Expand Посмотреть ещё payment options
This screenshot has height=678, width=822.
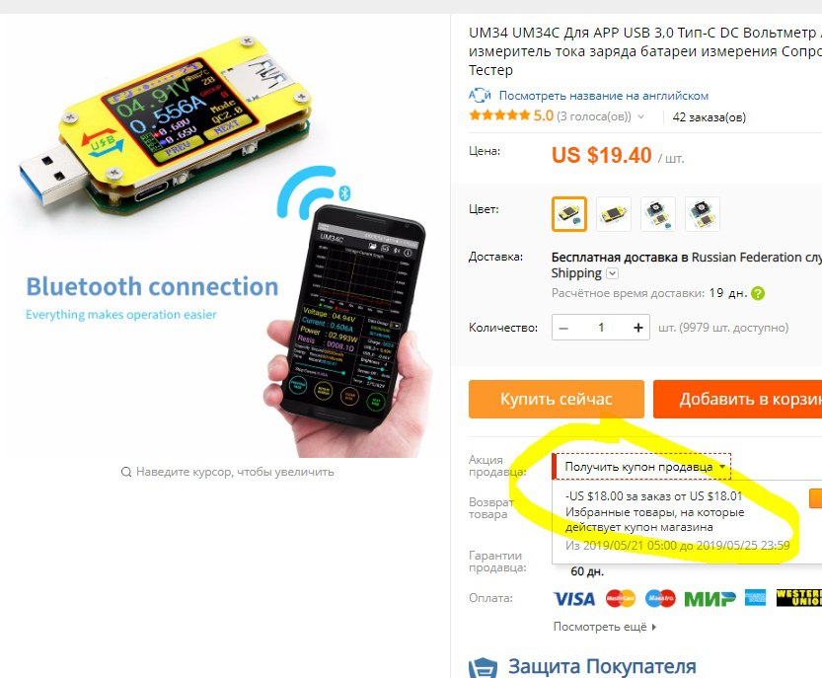(605, 627)
